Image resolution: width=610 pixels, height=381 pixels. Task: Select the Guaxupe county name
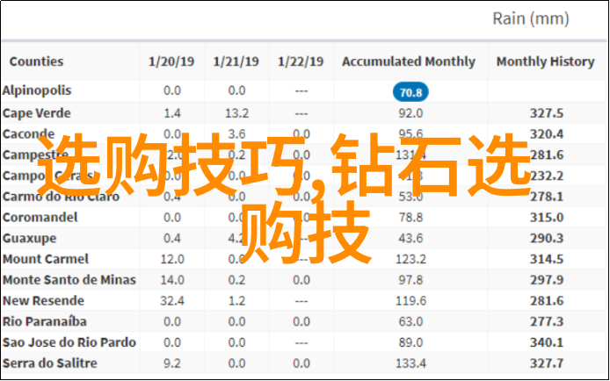pyautogui.click(x=30, y=238)
